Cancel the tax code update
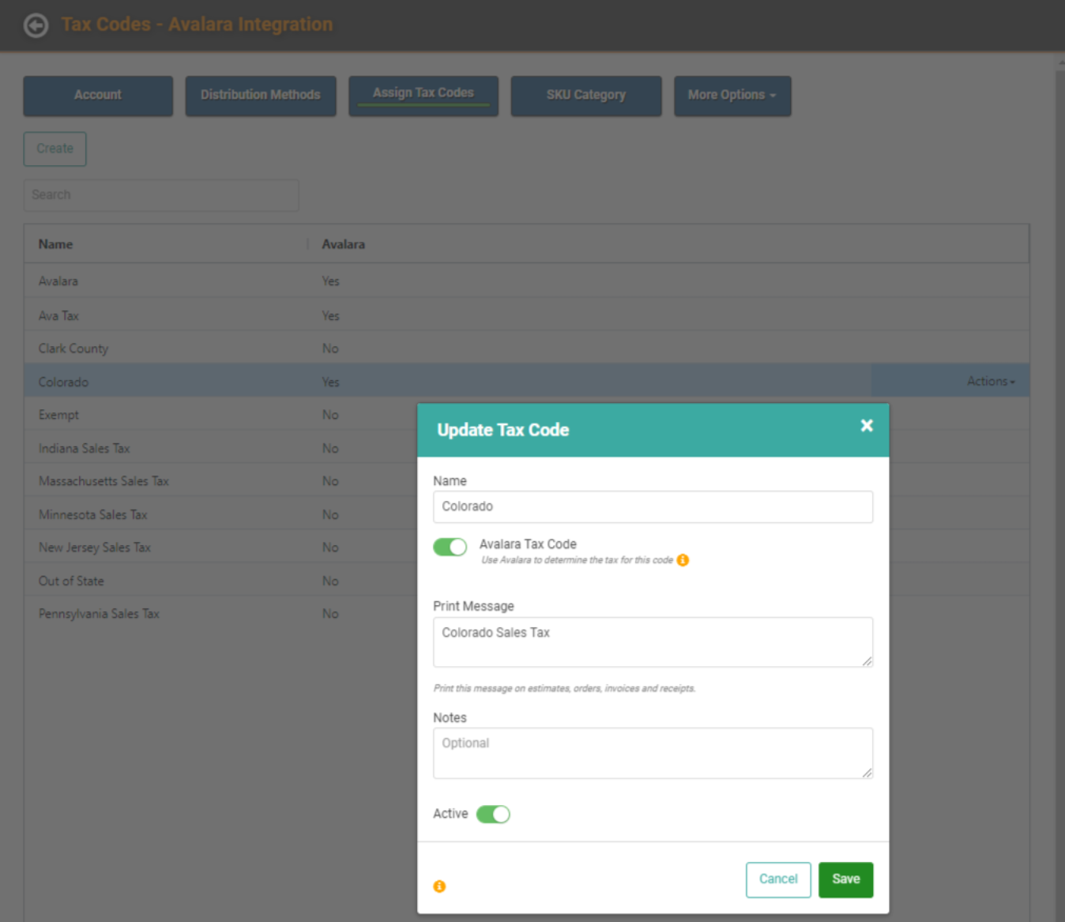The image size is (1065, 922). pos(778,879)
